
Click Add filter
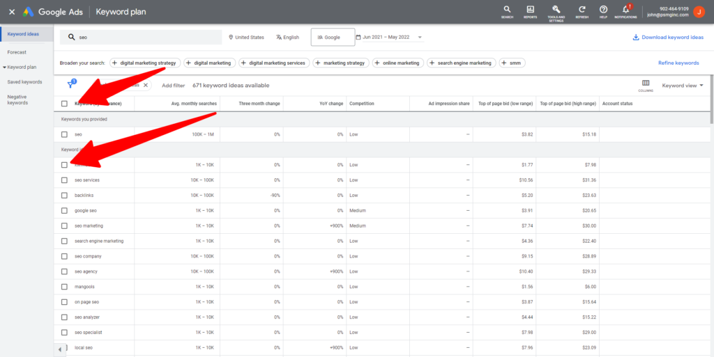174,86
